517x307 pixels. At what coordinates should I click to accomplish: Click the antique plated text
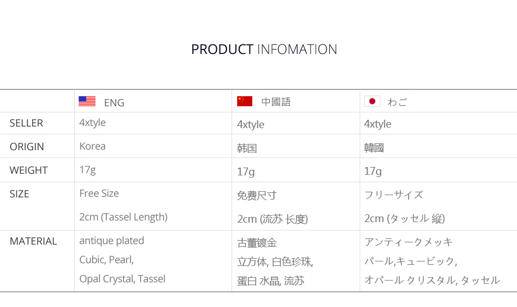(111, 241)
